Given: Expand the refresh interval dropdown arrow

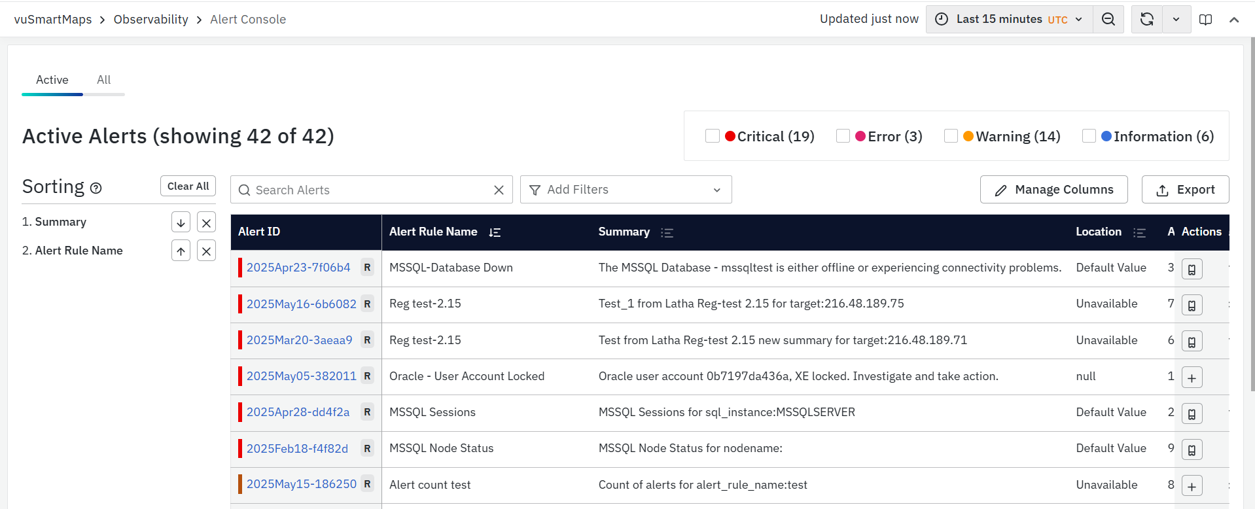Looking at the screenshot, I should coord(1176,19).
